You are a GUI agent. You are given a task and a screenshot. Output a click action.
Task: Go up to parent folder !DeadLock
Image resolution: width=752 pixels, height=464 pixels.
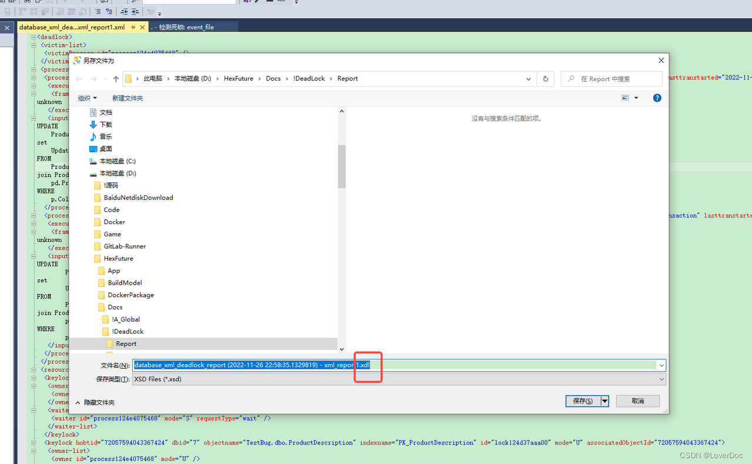click(x=116, y=79)
